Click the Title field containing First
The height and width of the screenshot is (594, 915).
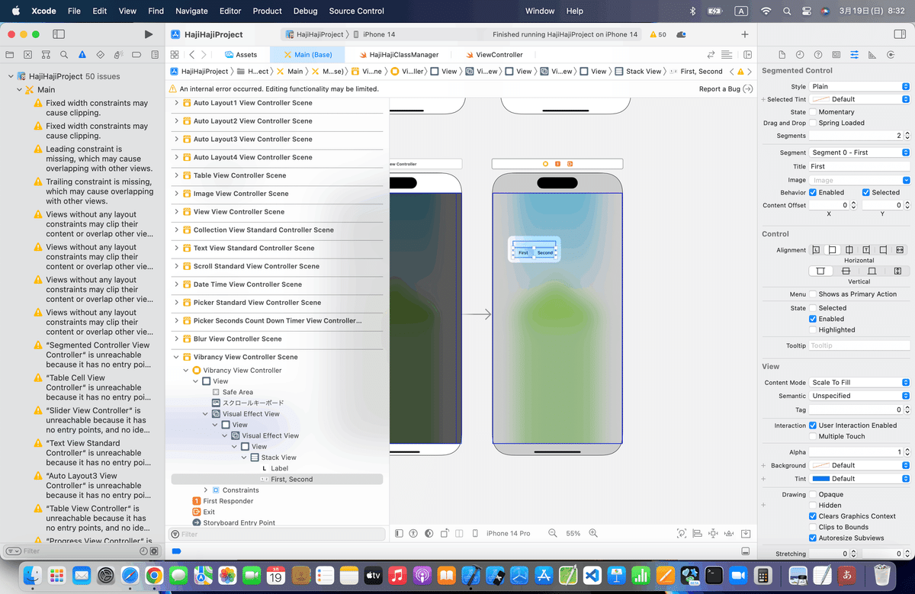coord(859,166)
